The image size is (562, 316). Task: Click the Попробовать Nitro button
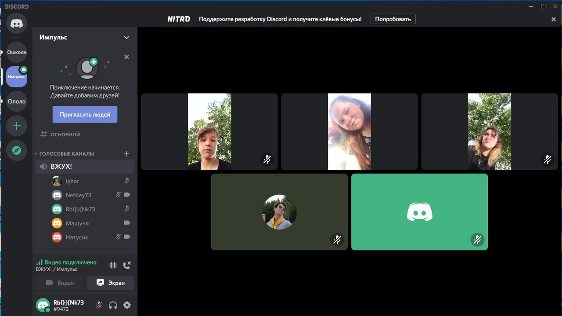[x=393, y=19]
